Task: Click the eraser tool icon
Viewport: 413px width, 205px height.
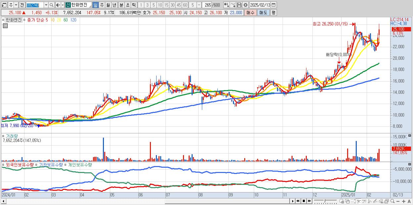Action: 381,201
